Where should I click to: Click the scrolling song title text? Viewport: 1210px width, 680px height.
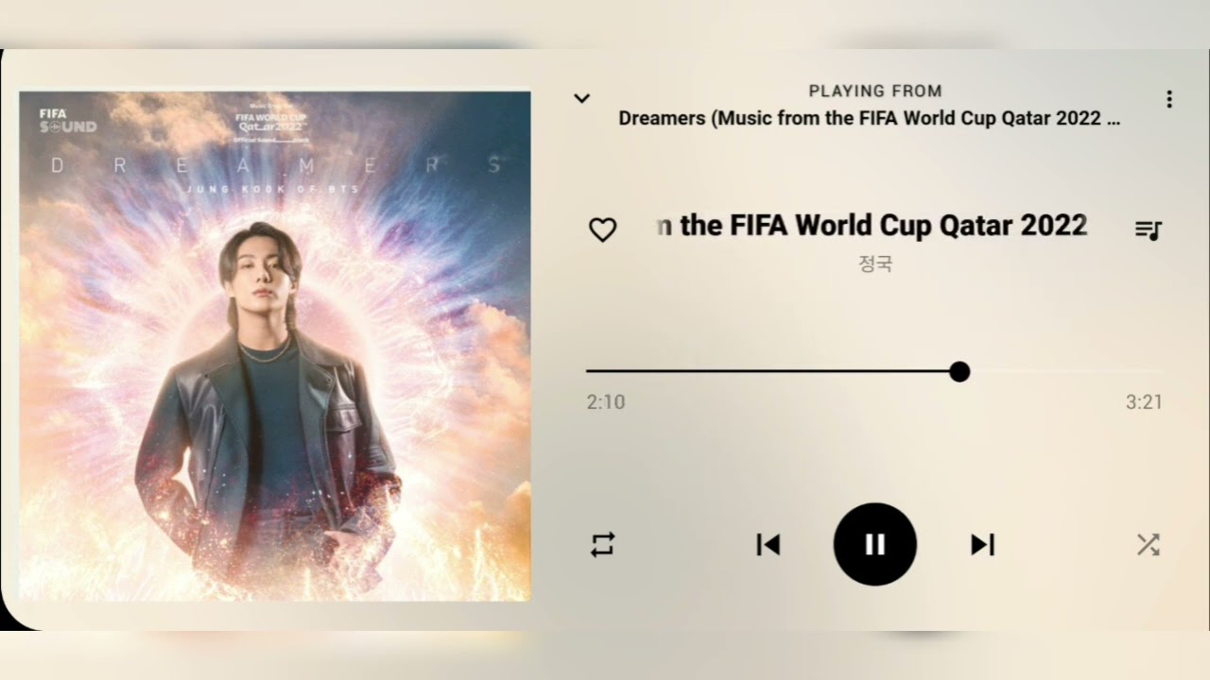pyautogui.click(x=872, y=226)
